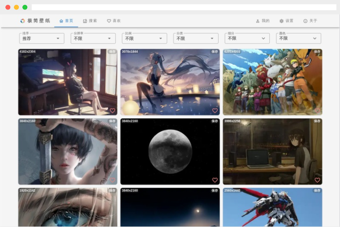Like the 3078x1844 wallpaper with heart icon
The width and height of the screenshot is (340, 227).
pyautogui.click(x=215, y=110)
